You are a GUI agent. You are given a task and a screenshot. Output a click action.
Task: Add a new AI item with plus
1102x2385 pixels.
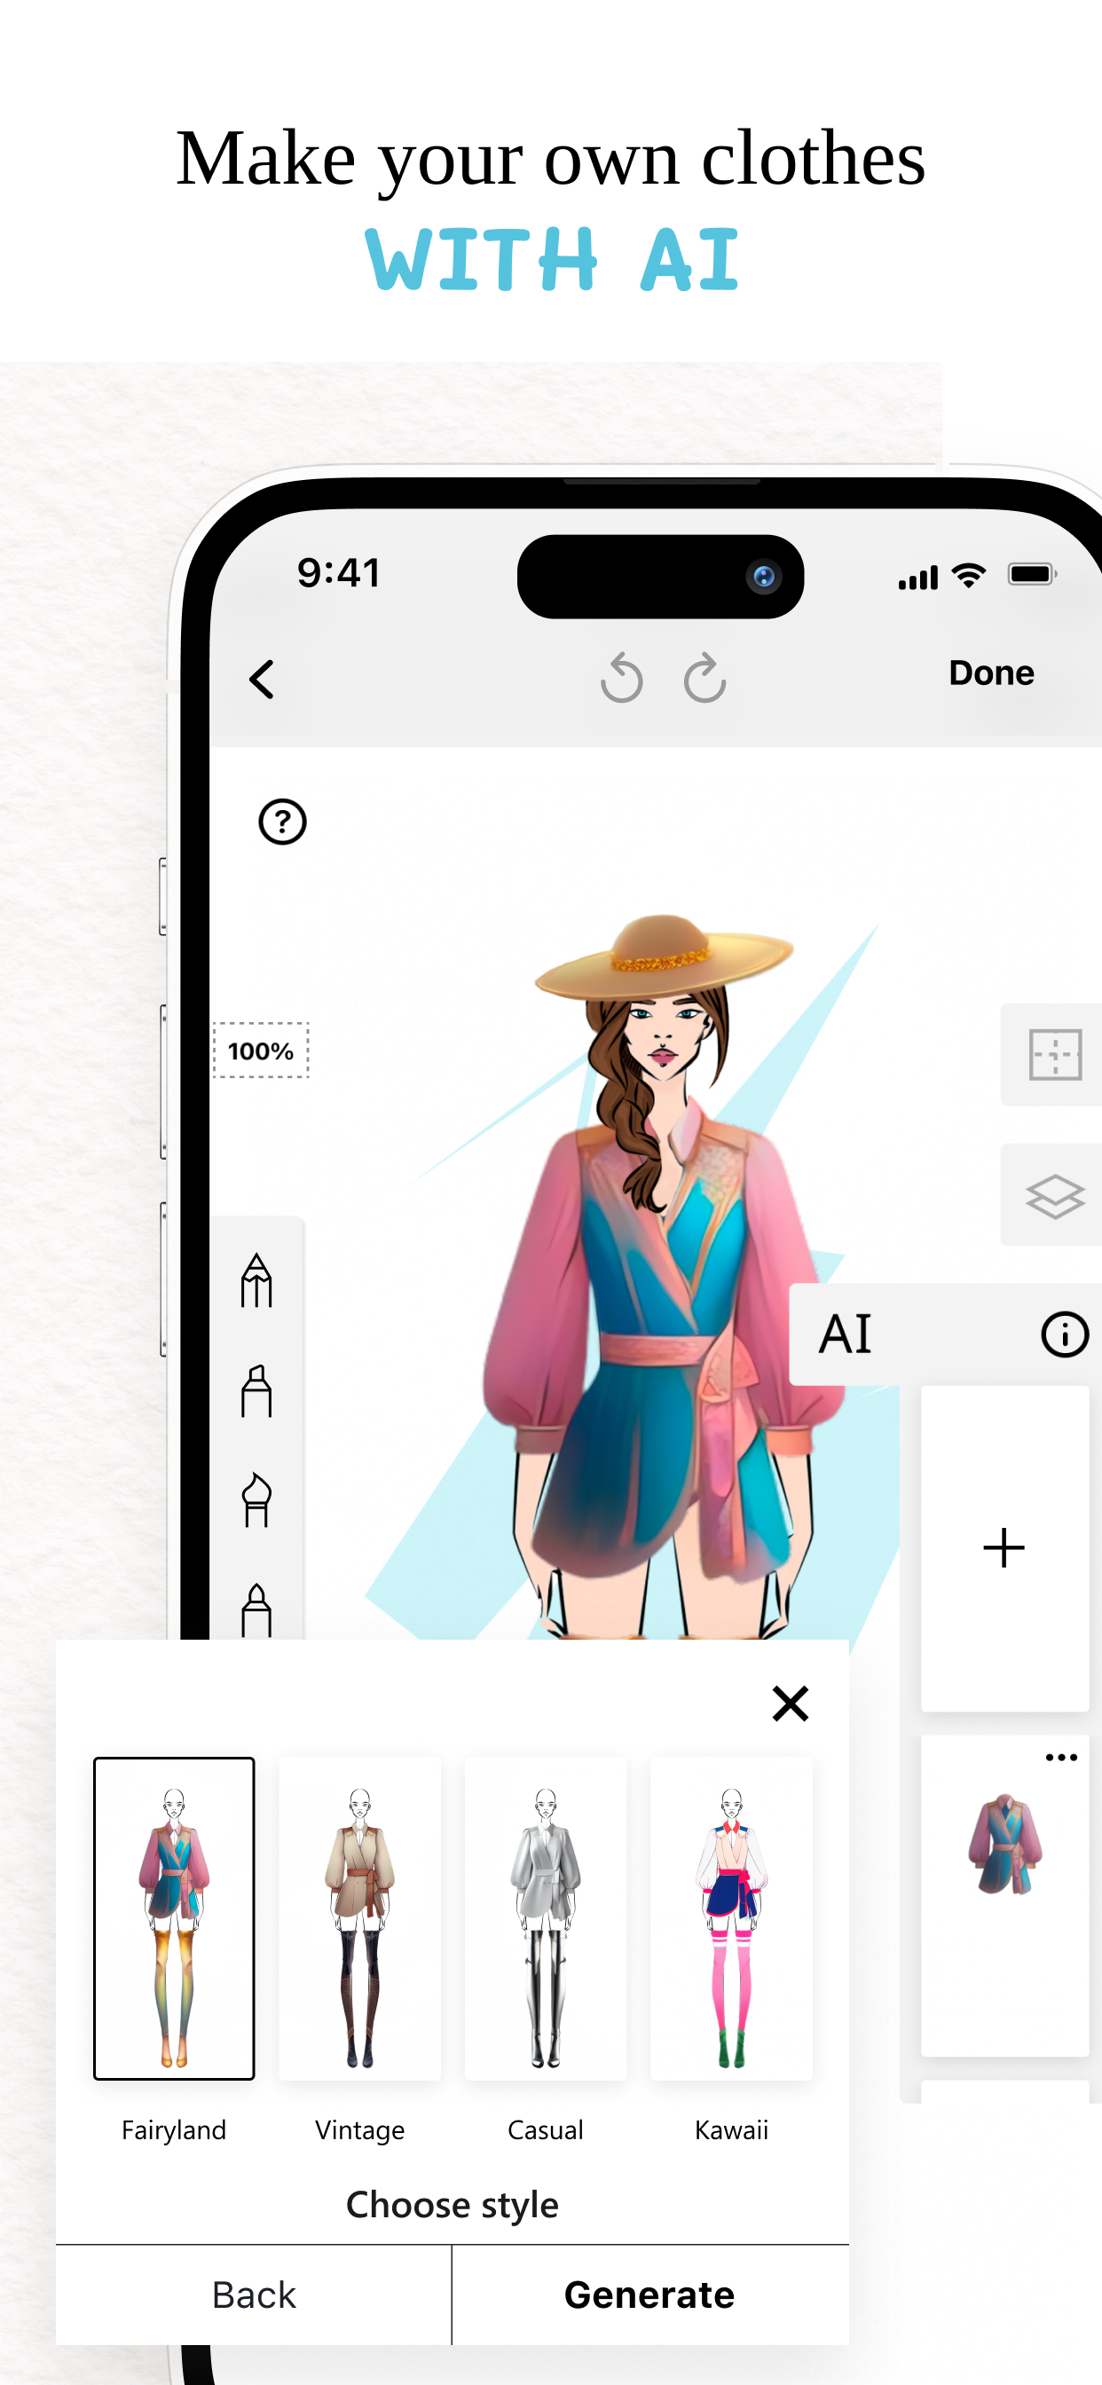(1004, 1548)
